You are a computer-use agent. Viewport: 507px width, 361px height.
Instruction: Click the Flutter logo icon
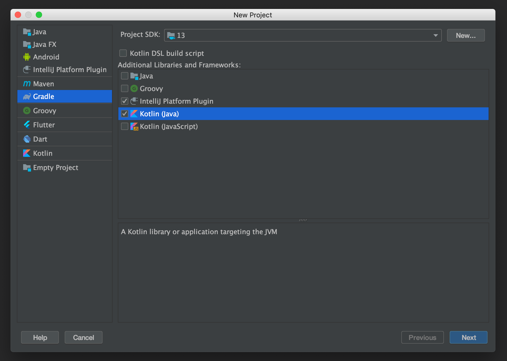pos(27,125)
